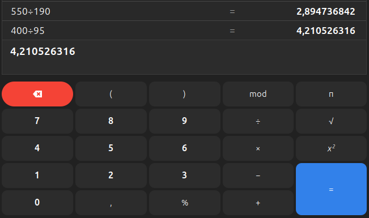Tap the digit 7 key
369x218 pixels.
(37, 121)
